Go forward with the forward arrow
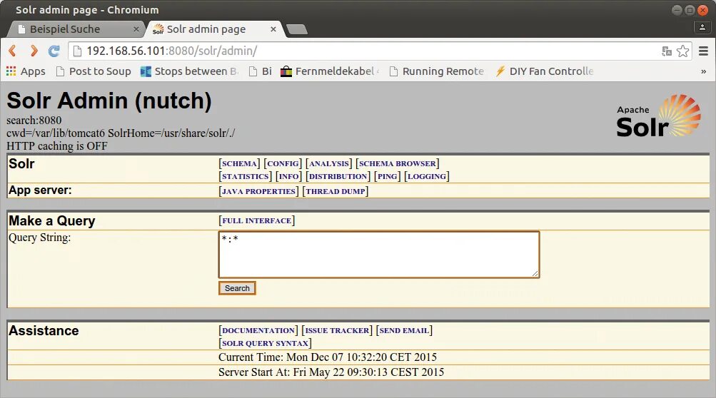The image size is (716, 398). 34,51
